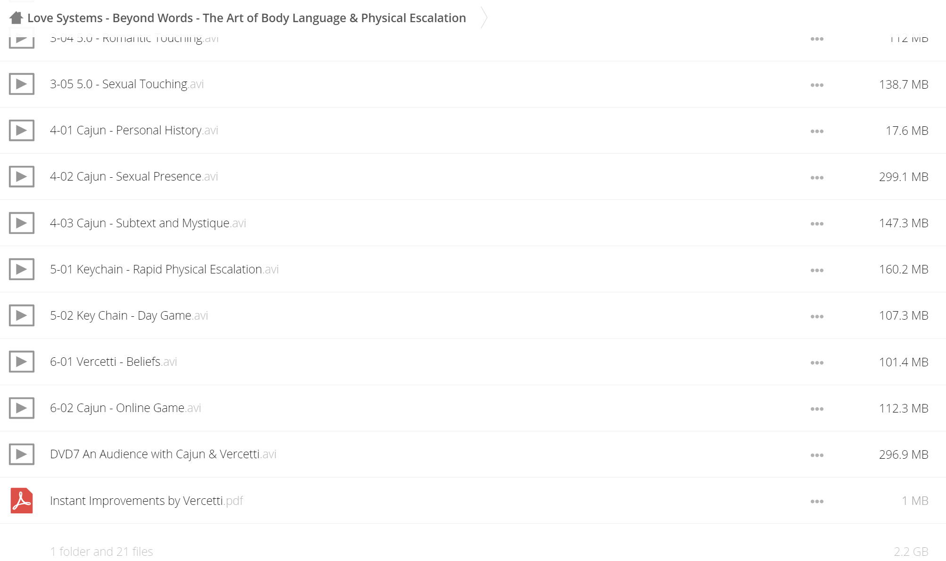Open 5-01 Keychain Rapid Physical Escalation file

tap(165, 269)
